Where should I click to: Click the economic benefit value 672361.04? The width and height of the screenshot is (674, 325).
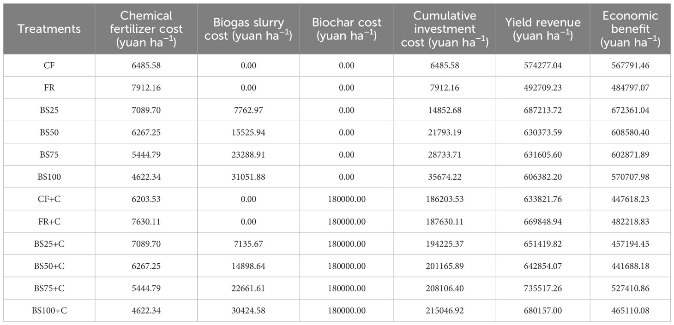coord(631,110)
